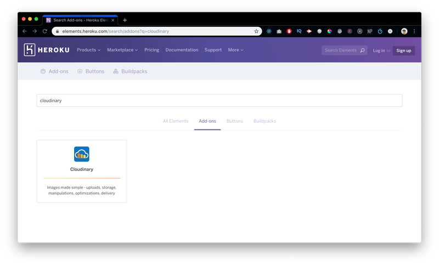
Task: Open the dark circle K extension
Action: 350,31
